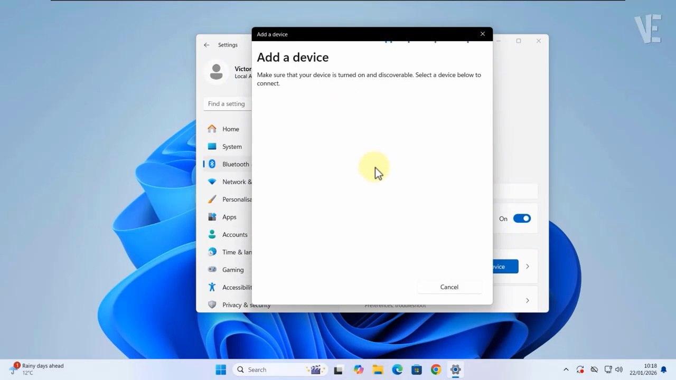Launch Microsoft Edge from the taskbar

coord(397,369)
